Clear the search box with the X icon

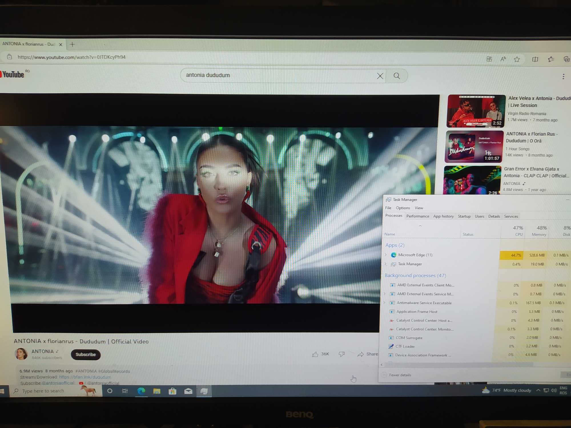click(x=380, y=76)
